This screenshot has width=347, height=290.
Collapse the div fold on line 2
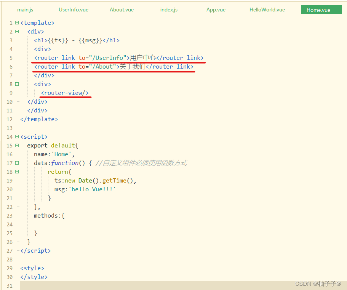(x=17, y=31)
